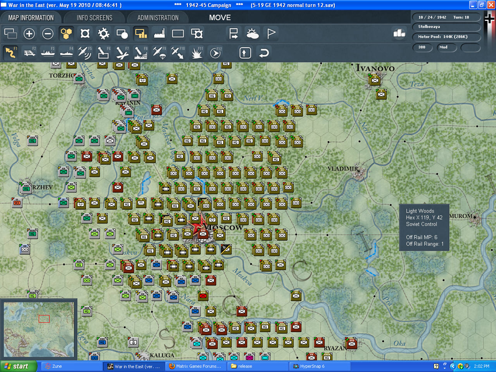496x372 pixels.
Task: Click the up-arrow box toolbar icon
Action: (x=245, y=53)
